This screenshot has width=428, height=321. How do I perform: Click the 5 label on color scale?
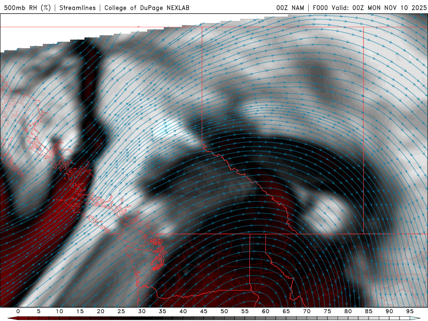(39, 311)
